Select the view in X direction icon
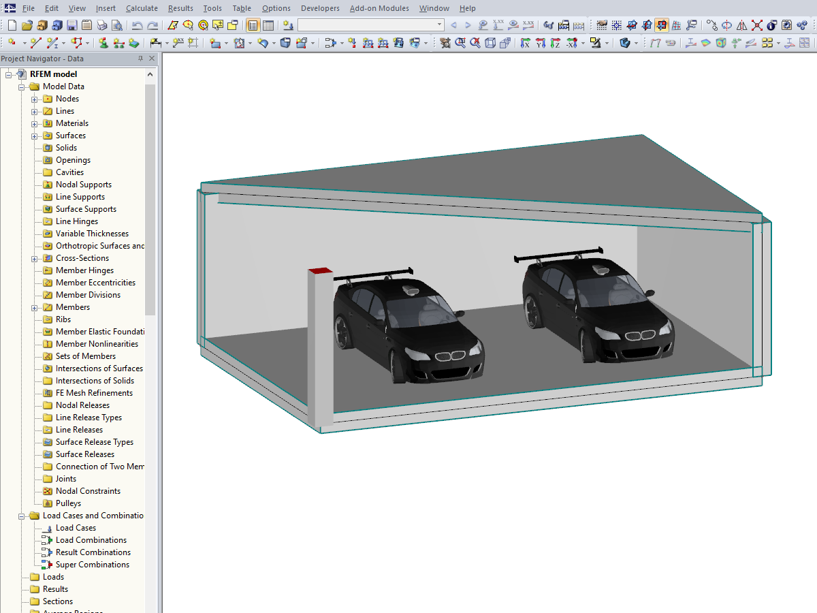This screenshot has height=613, width=817. coord(526,43)
